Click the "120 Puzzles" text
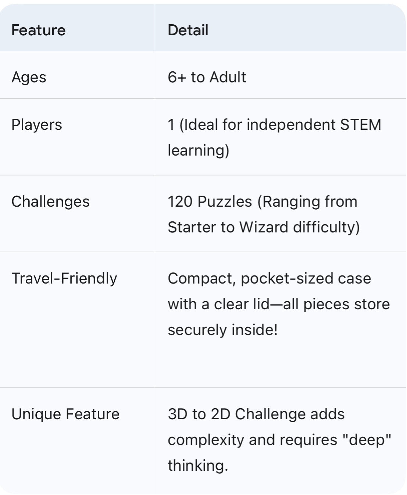This screenshot has width=407, height=495. tap(210, 202)
